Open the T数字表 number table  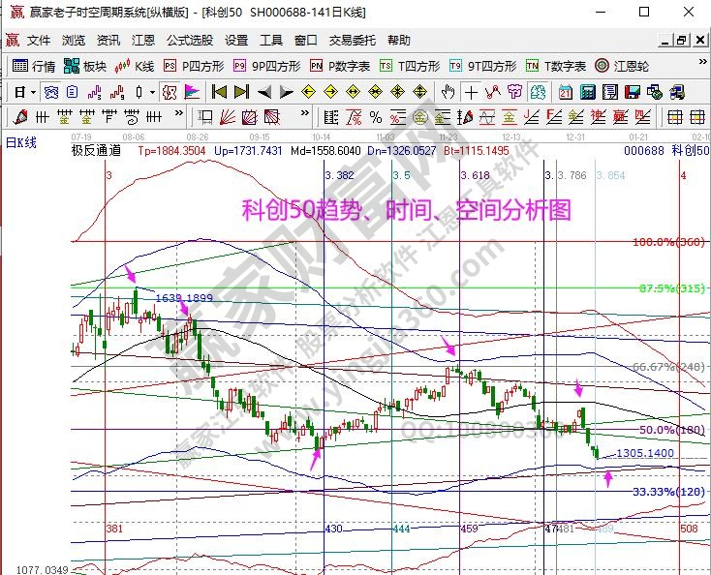point(556,66)
